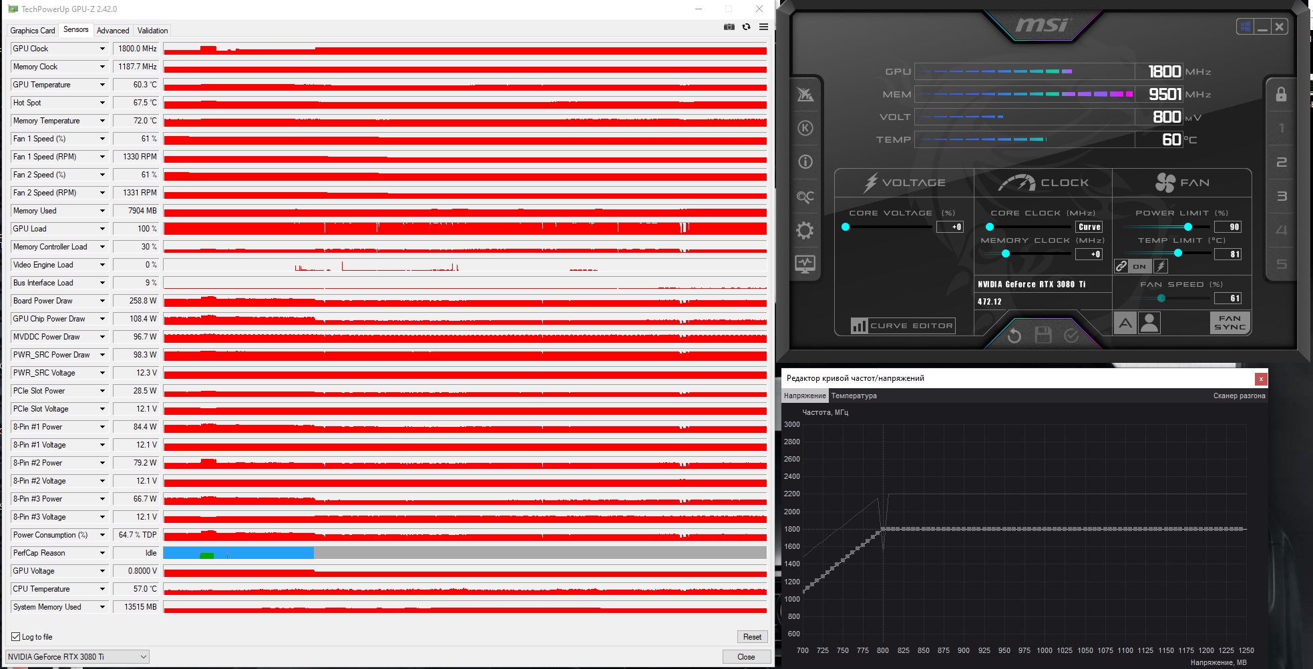Open the Advanced tab

point(113,31)
